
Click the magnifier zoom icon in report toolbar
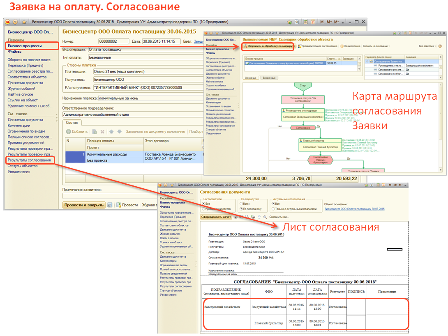coord(265,216)
